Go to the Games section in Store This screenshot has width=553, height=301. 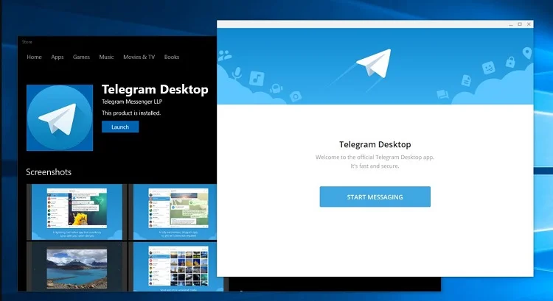(x=81, y=57)
